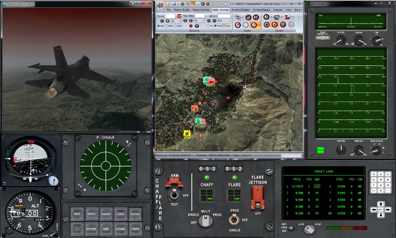
Task: Switch to the Avionics Displays tab
Action: tap(241, 10)
